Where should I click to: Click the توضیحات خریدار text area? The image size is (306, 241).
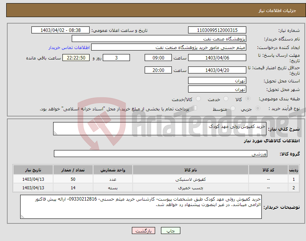click(x=141, y=207)
